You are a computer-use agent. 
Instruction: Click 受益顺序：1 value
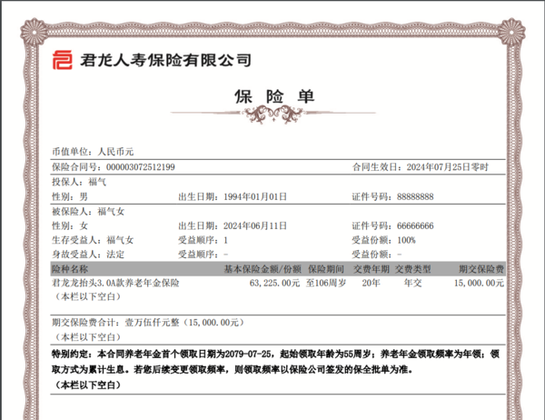(x=203, y=240)
